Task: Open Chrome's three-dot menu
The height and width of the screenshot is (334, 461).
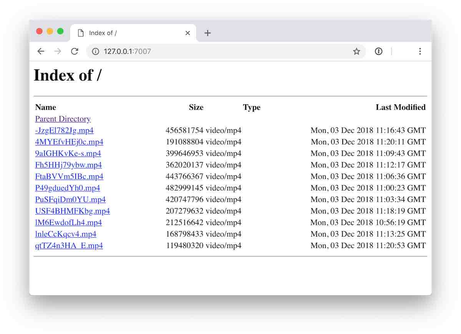Action: (420, 51)
